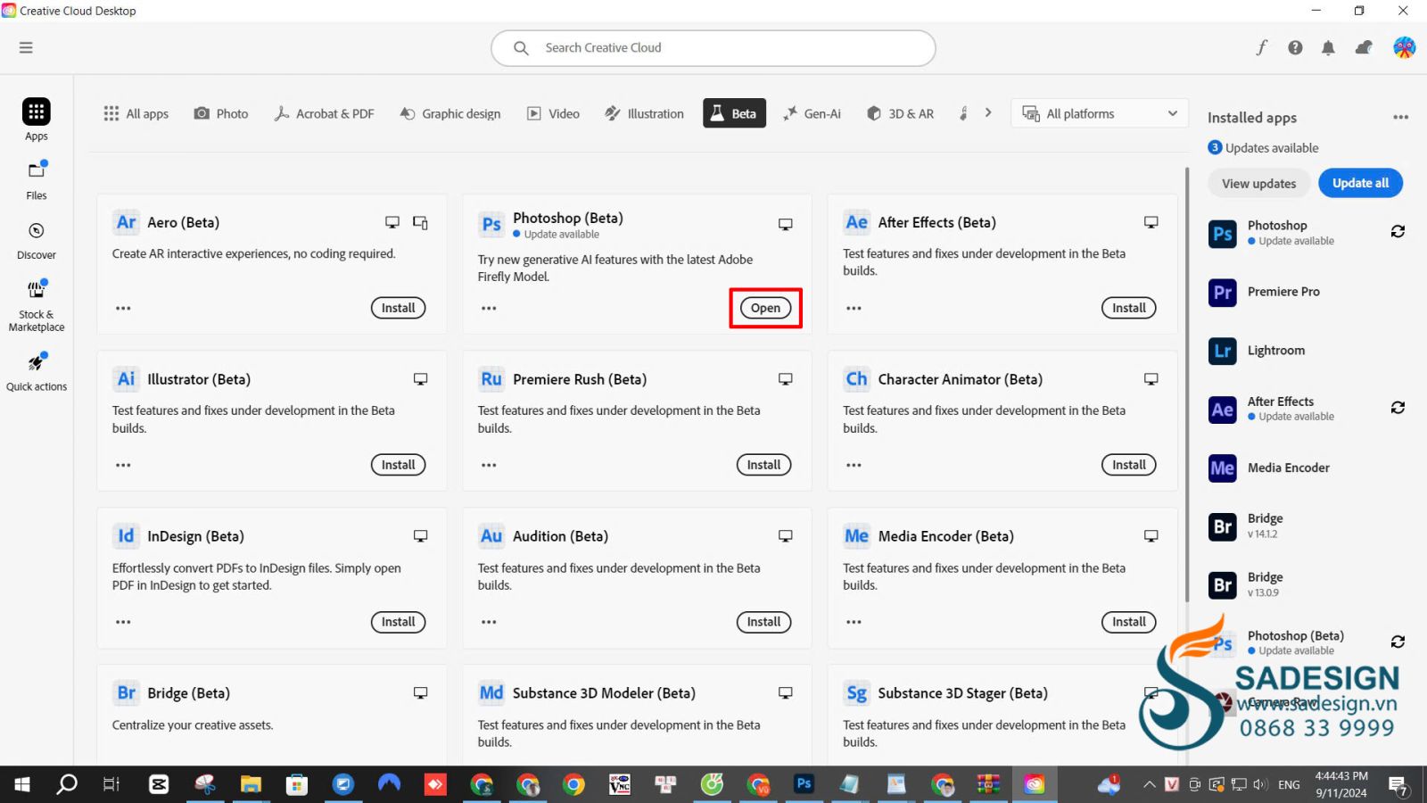Click the Substance 3D Modeler Md icon
1427x803 pixels.
tap(491, 693)
